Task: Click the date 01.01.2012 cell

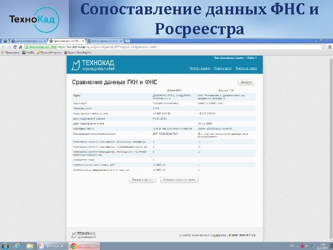Action: (x=160, y=119)
